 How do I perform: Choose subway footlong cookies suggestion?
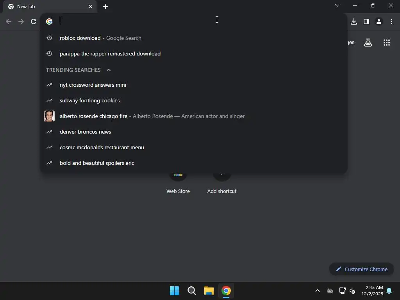194,100
